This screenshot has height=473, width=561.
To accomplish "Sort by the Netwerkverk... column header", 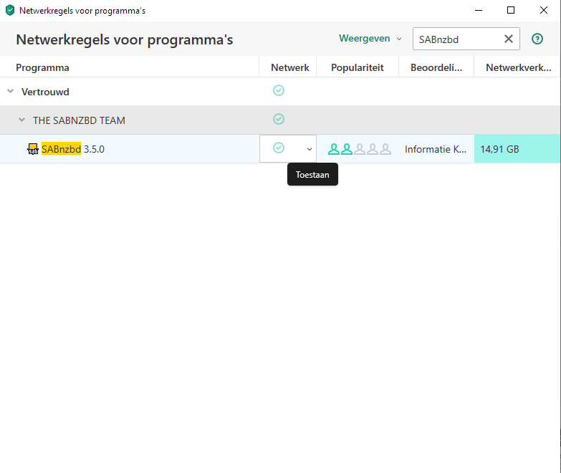I will tap(518, 67).
